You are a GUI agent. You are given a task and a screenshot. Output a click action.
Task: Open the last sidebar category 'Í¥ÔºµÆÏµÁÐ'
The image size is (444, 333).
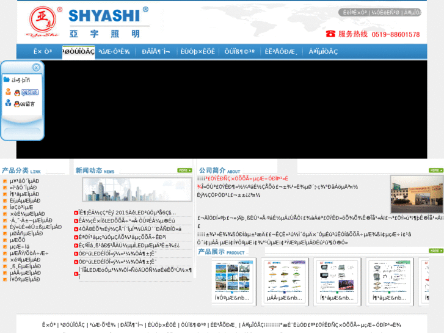pos(24,279)
